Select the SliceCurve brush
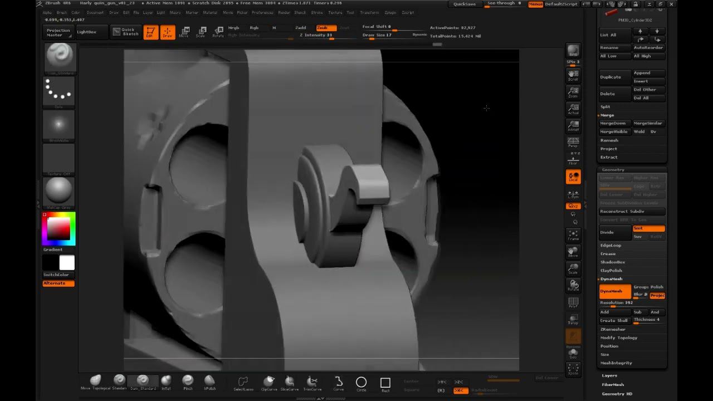713x401 pixels. point(290,383)
